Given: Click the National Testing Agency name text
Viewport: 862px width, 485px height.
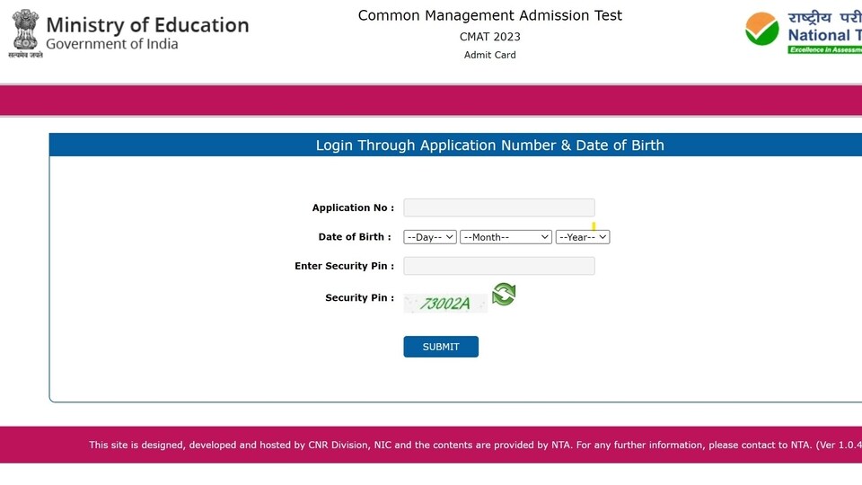Looking at the screenshot, I should [824, 35].
